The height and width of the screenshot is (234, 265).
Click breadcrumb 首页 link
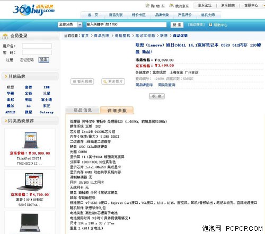(x=85, y=35)
